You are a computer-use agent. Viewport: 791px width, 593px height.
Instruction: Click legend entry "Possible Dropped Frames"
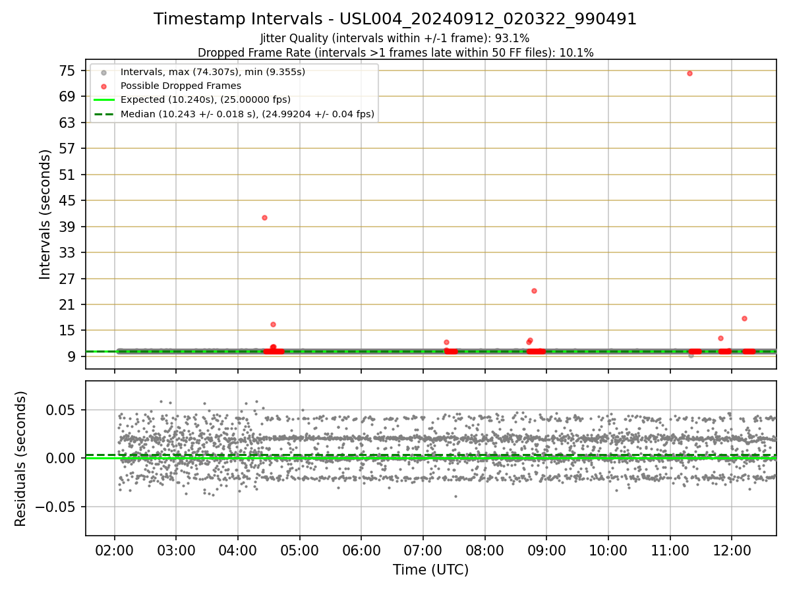(181, 86)
